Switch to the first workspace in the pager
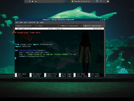This screenshot has height=101, width=134. pyautogui.click(x=65, y=1)
